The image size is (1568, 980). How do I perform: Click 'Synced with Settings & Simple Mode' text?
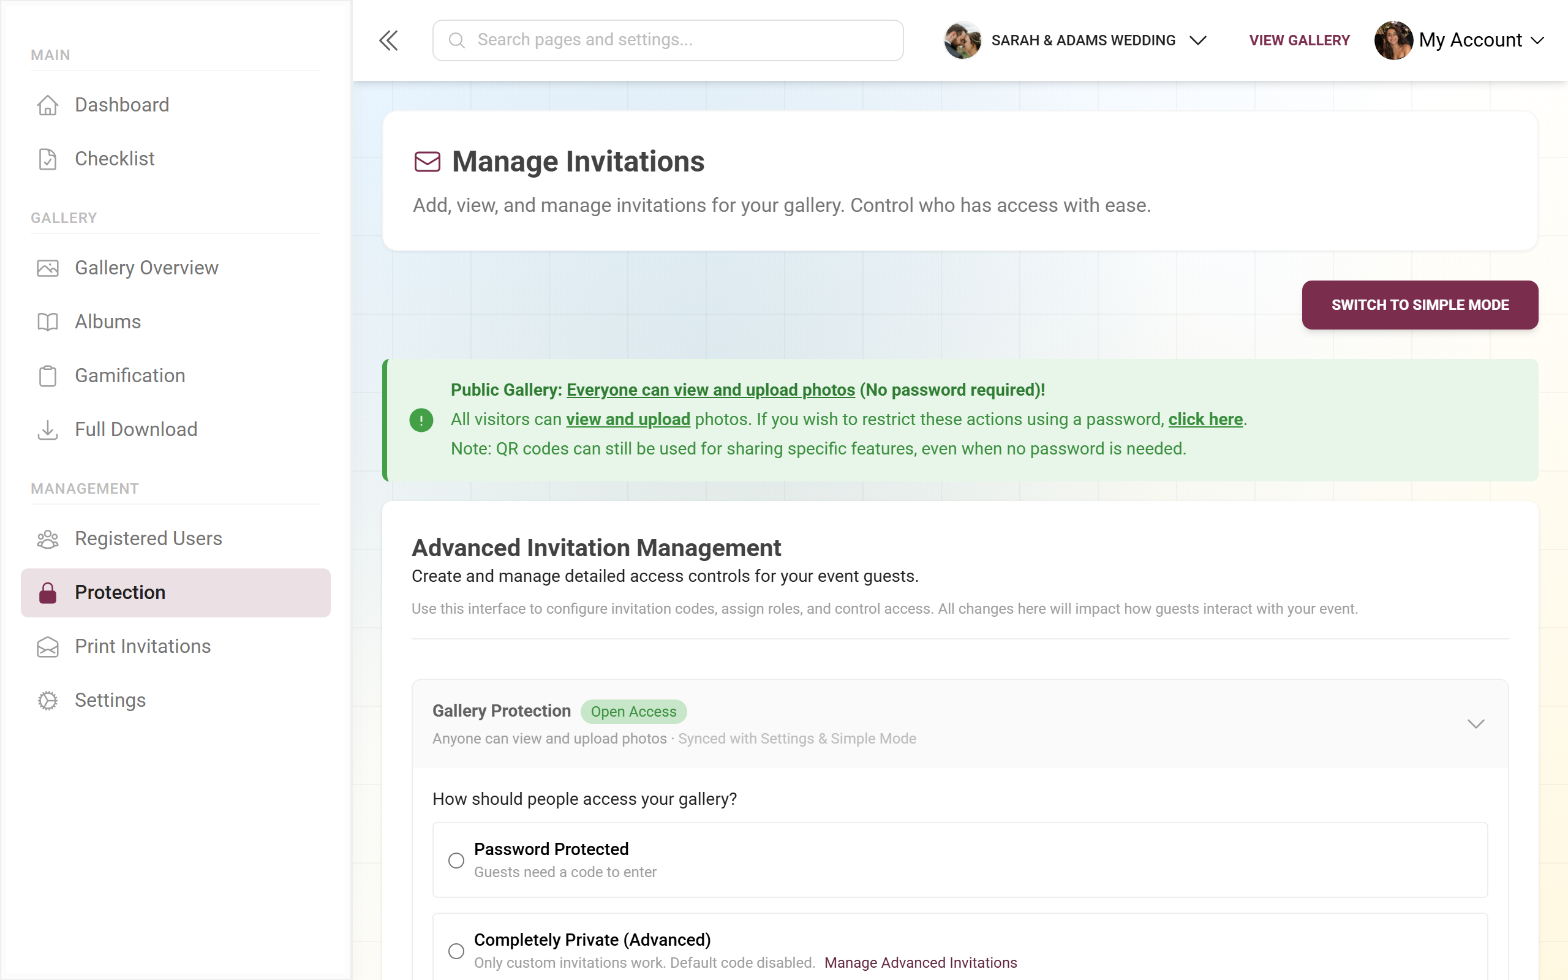pyautogui.click(x=797, y=738)
